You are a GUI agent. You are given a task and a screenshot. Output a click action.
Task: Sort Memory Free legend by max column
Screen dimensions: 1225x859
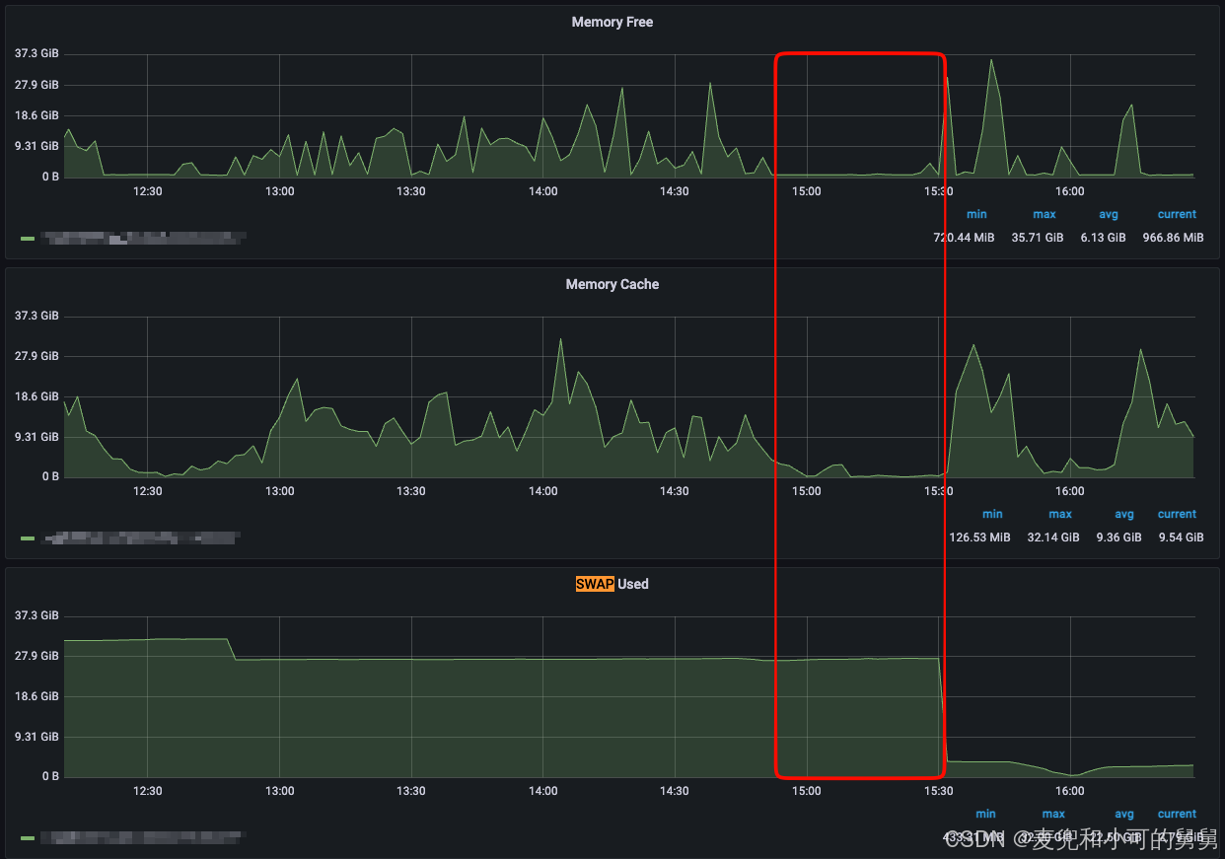click(x=1044, y=214)
